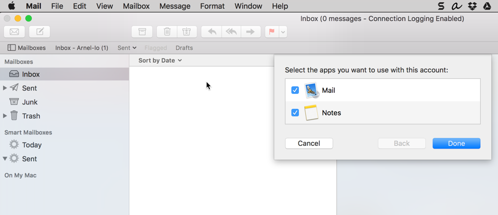Open the Help menu
The image size is (498, 215).
280,6
